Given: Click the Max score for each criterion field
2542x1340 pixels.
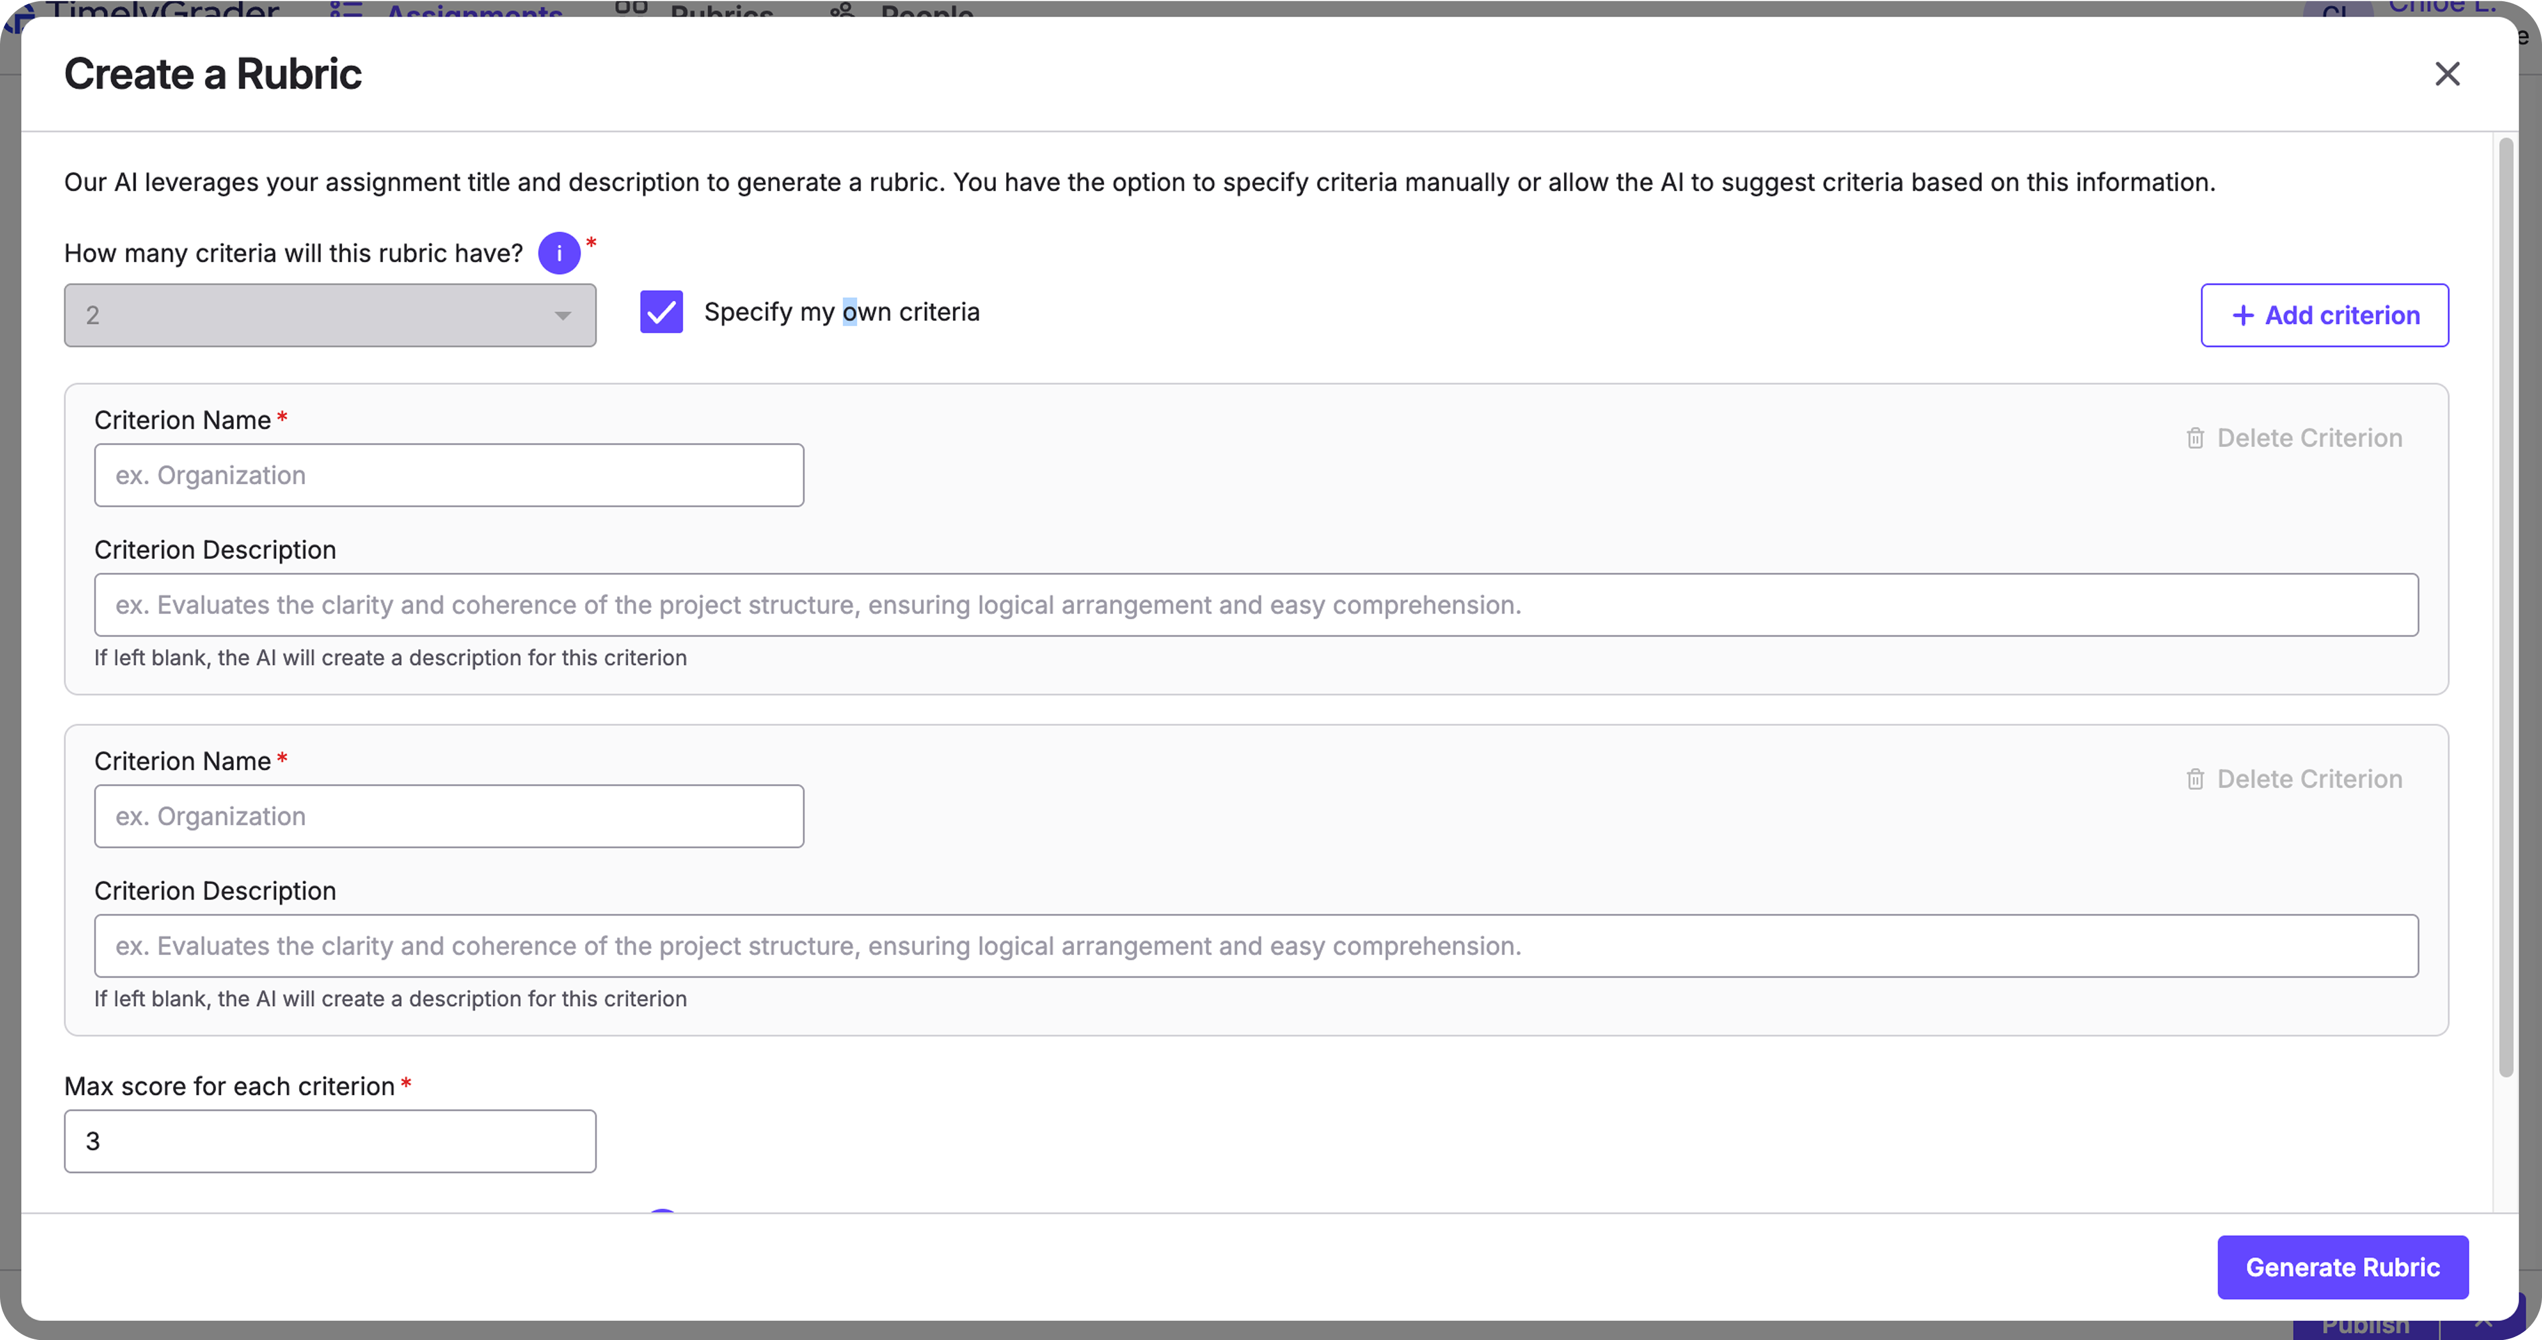Looking at the screenshot, I should (x=330, y=1142).
